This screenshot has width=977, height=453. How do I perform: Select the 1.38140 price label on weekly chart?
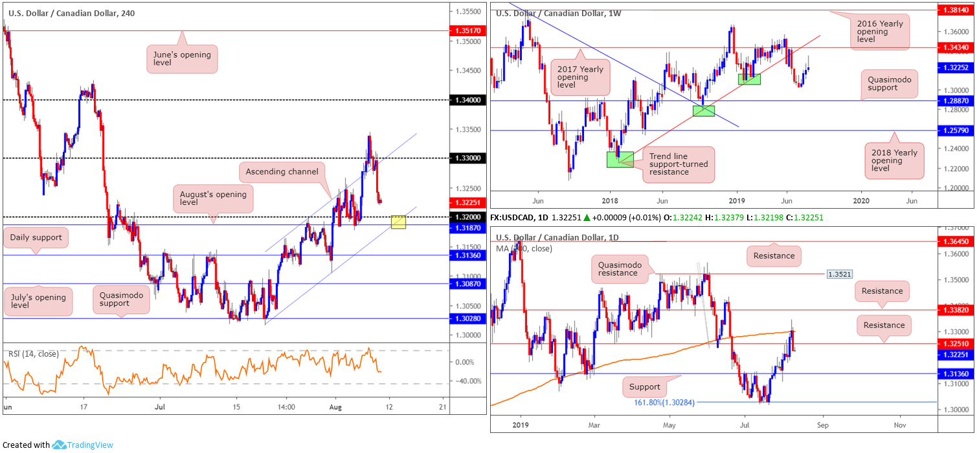click(956, 10)
